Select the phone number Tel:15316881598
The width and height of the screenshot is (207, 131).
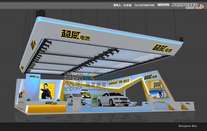click(144, 5)
